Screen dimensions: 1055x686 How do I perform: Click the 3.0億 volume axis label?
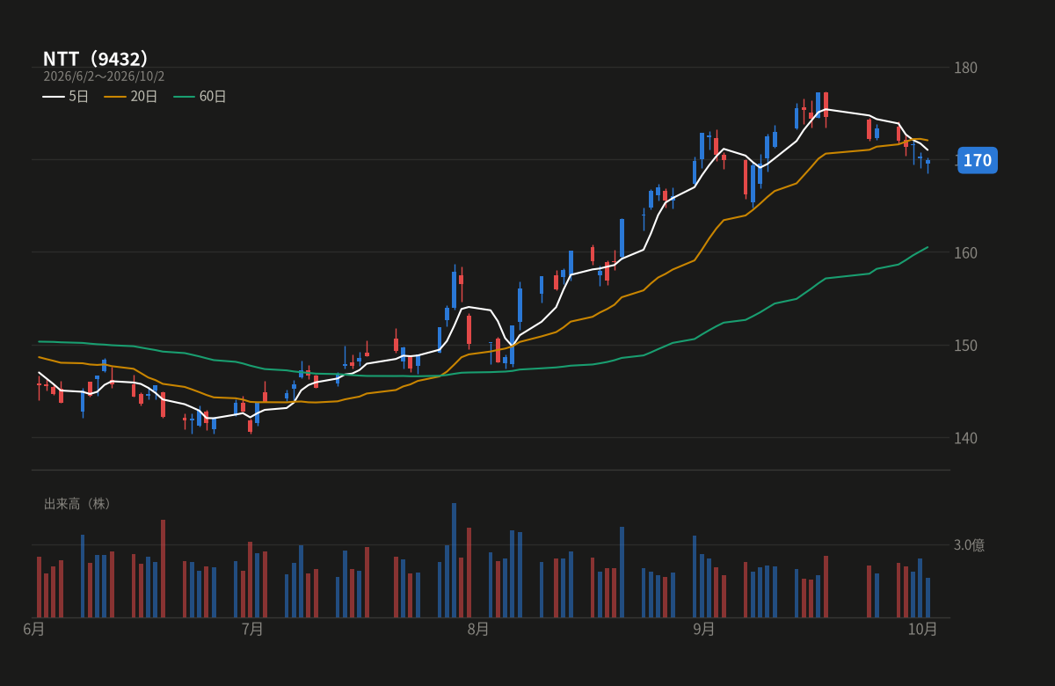(970, 545)
